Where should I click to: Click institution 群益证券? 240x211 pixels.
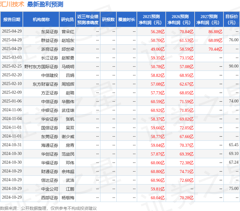pos(50,40)
